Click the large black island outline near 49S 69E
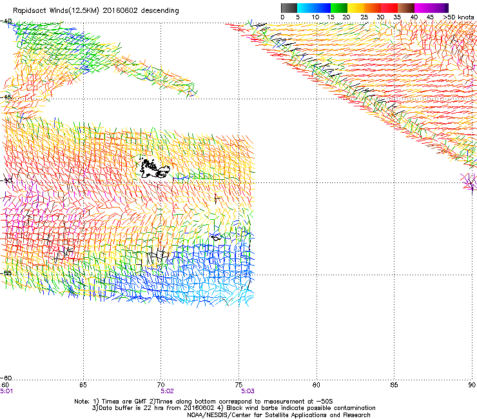 tap(153, 168)
